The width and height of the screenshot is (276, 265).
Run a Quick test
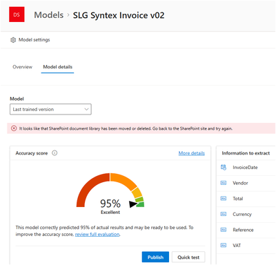pyautogui.click(x=188, y=257)
